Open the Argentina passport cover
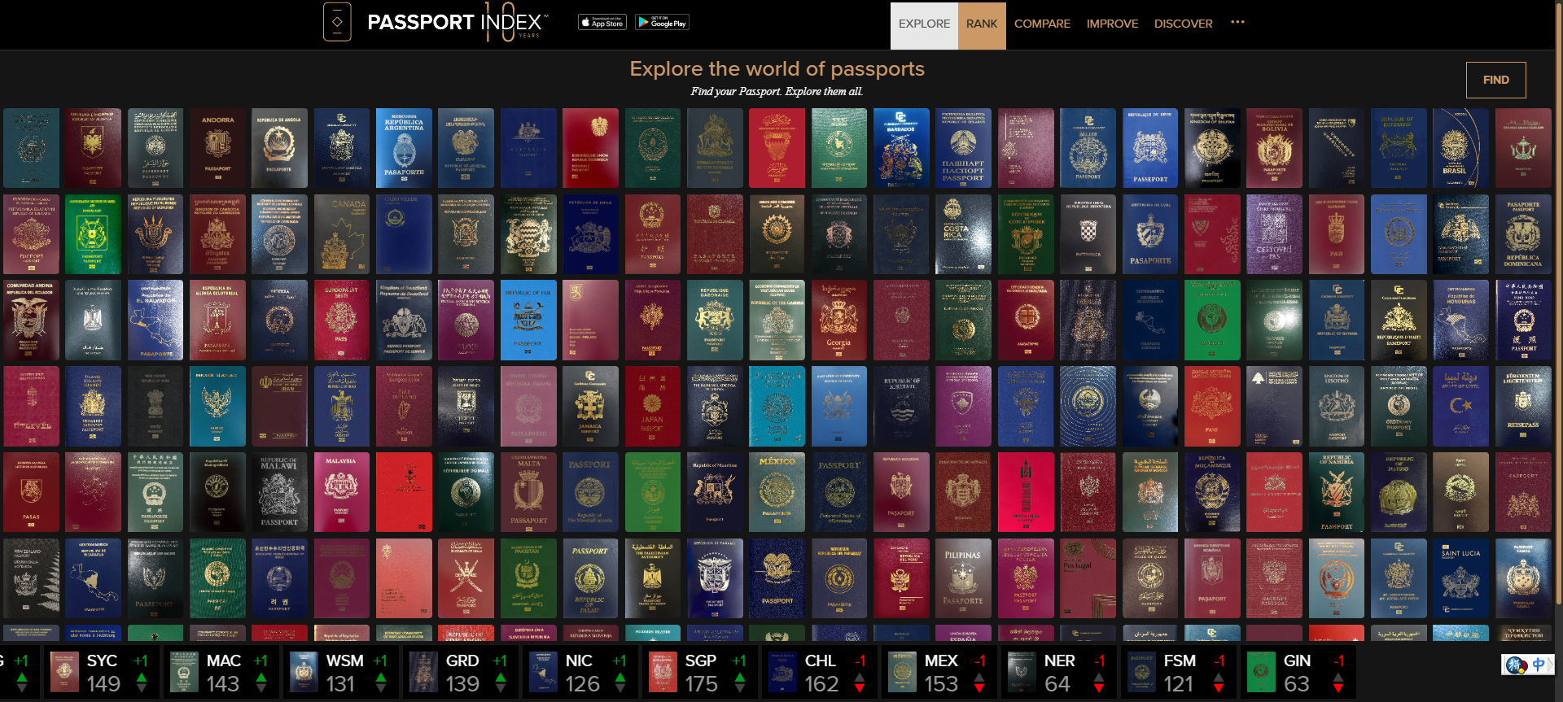The image size is (1563, 702). click(404, 148)
